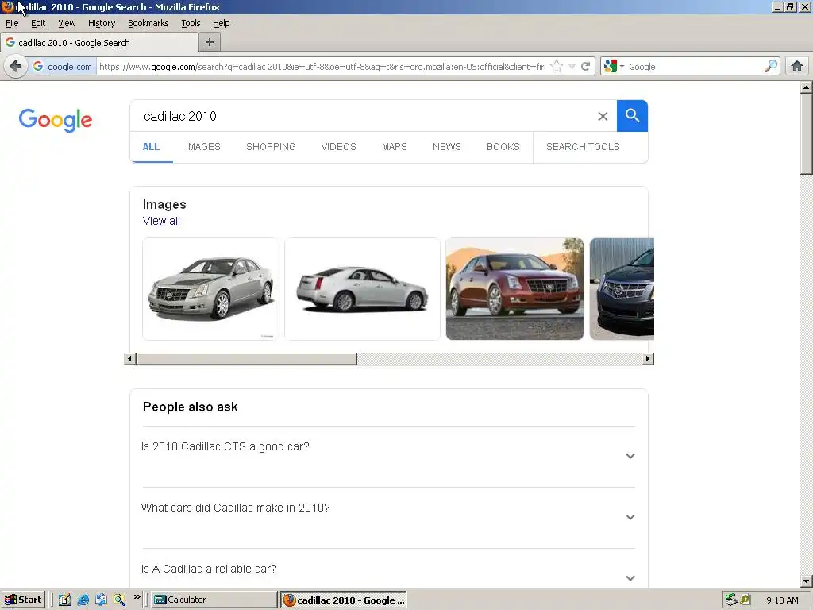
Task: Click the chevron beside the 2010 cars question
Action: [630, 517]
